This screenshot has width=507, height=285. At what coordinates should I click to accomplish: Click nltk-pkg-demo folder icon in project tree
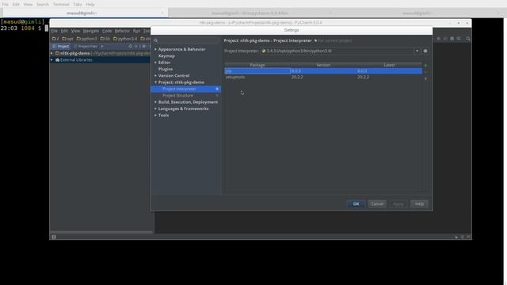[x=57, y=53]
